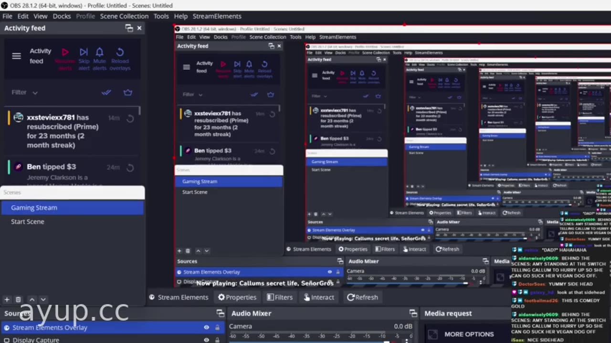The width and height of the screenshot is (611, 343).
Task: Expand the Filter dropdown in Activity feed
Action: 24,92
